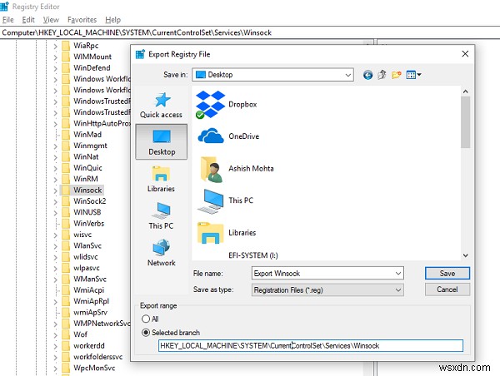Select Desktop in the places bar
Screen dimensions: 500x376
pyautogui.click(x=162, y=142)
